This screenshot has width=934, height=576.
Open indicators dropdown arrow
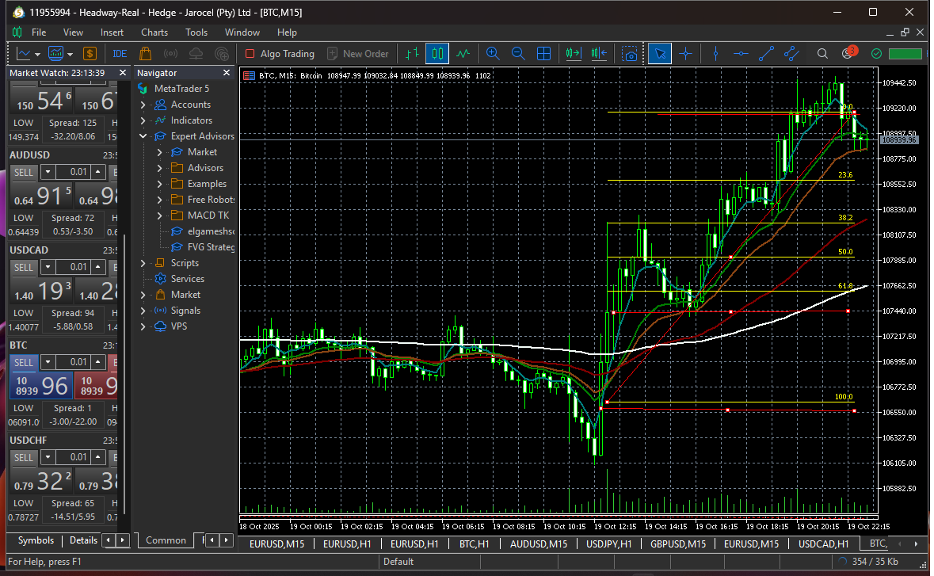point(70,54)
